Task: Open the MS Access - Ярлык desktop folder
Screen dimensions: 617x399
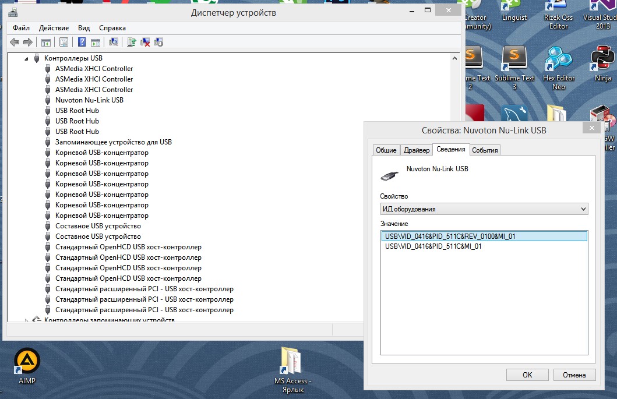Action: click(x=292, y=369)
